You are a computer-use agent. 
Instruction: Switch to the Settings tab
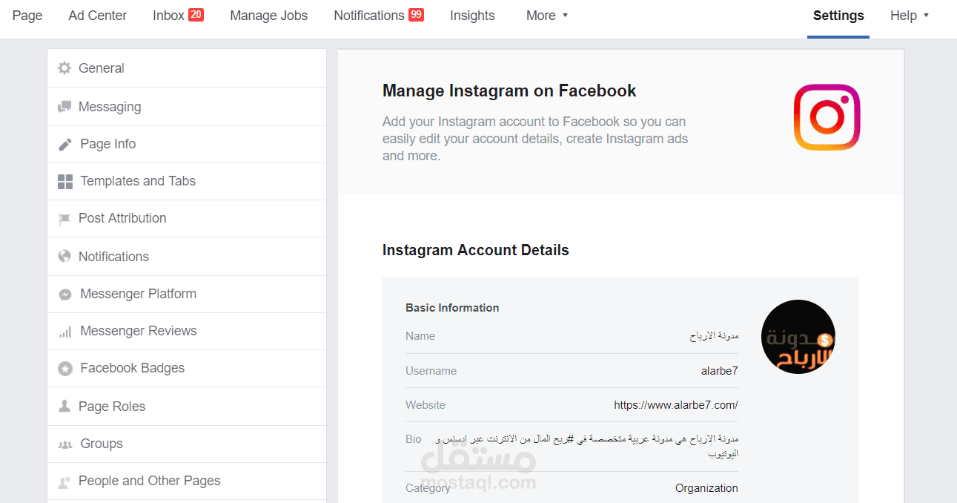pos(838,15)
